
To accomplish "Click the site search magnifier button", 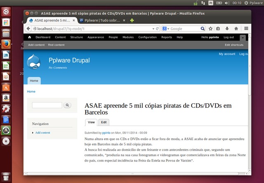I will (67, 105).
